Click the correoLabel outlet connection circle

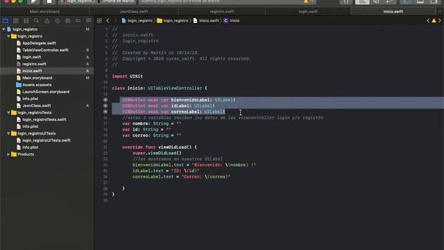coord(105,112)
